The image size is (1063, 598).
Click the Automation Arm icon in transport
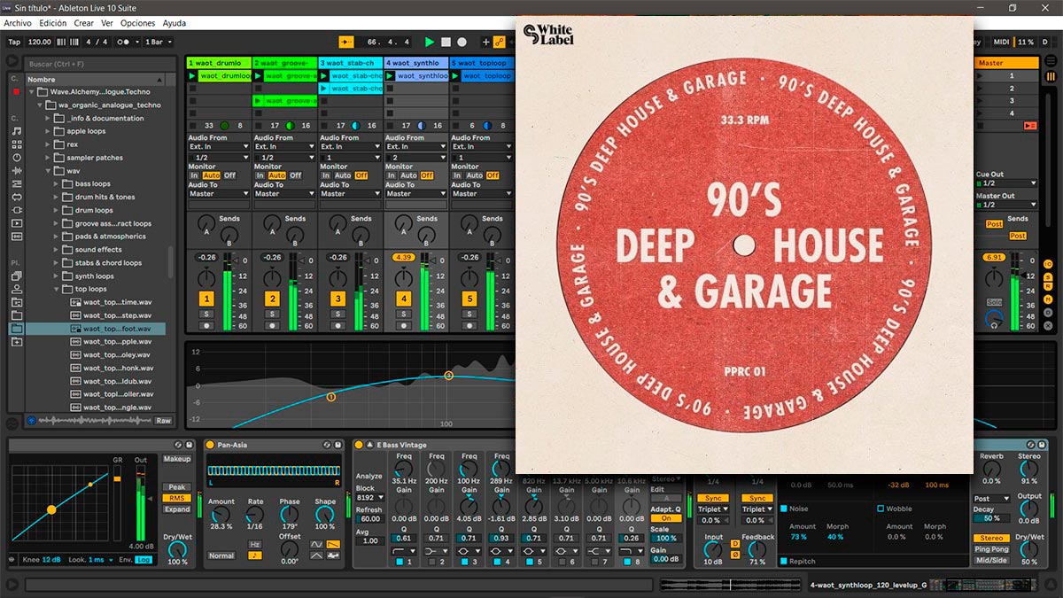pyautogui.click(x=500, y=42)
